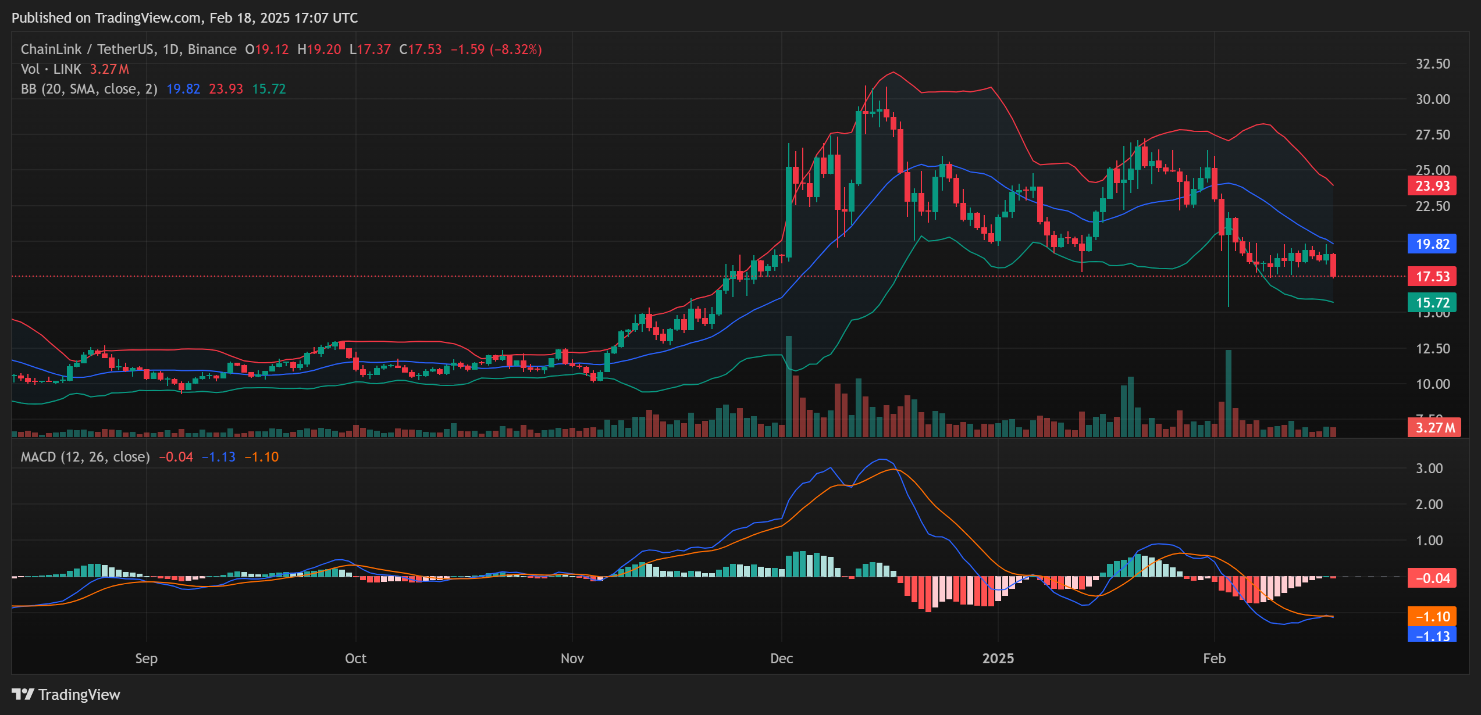
Task: Click the red 23.93 upper band label
Action: [1433, 185]
